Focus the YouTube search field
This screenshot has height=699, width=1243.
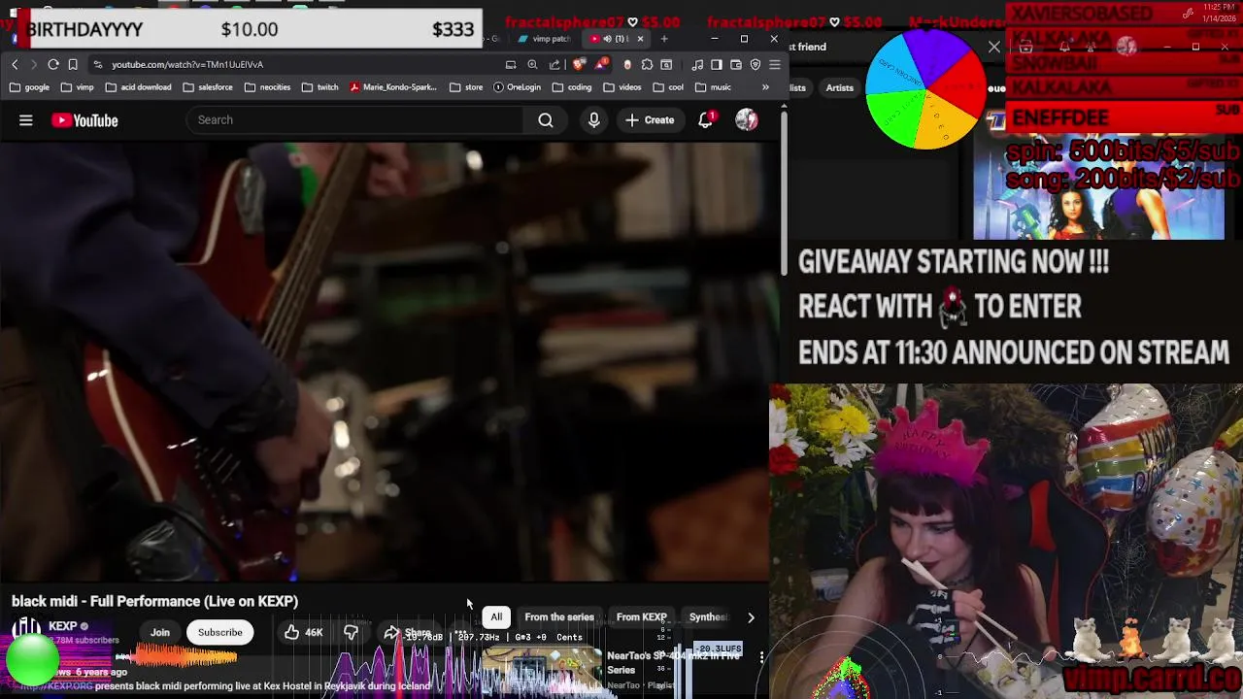(354, 120)
